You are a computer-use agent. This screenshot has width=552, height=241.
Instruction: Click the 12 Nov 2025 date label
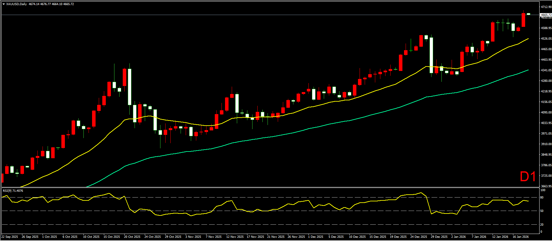click(235, 237)
